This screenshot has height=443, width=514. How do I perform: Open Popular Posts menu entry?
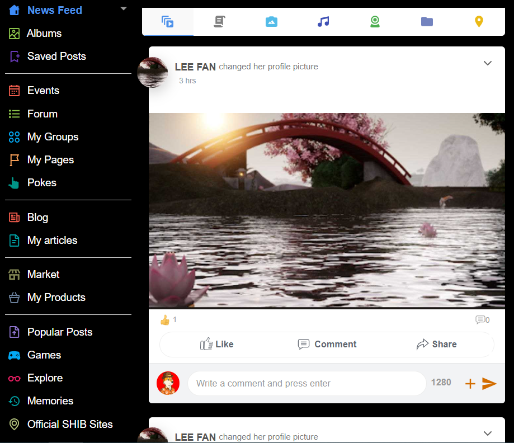pos(60,332)
